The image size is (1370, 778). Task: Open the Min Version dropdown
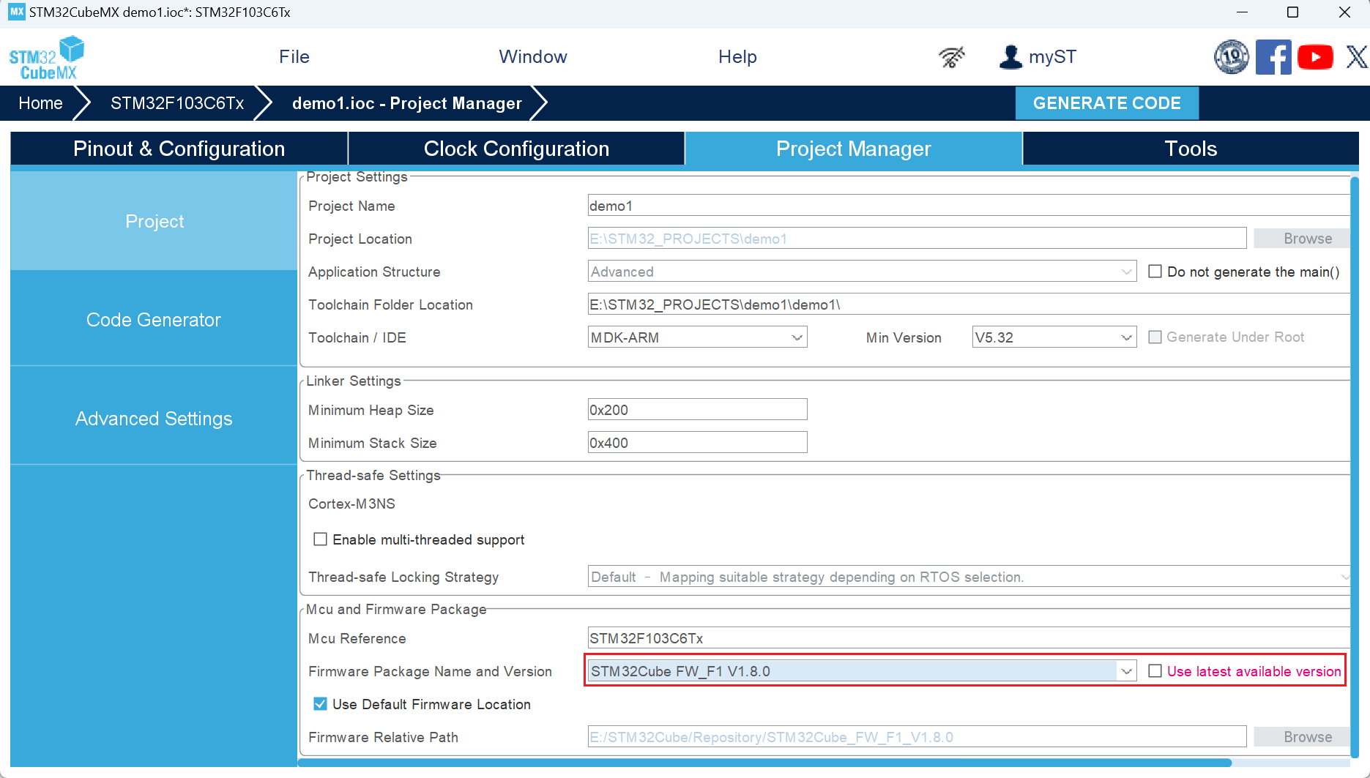tap(1054, 337)
